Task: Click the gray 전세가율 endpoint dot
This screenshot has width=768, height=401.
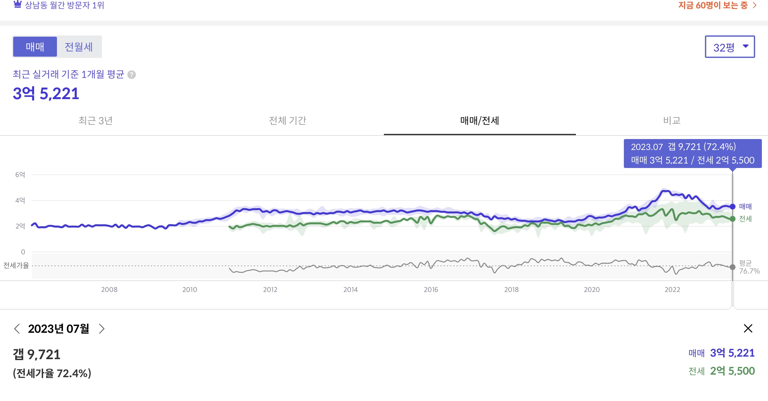Action: coord(733,267)
